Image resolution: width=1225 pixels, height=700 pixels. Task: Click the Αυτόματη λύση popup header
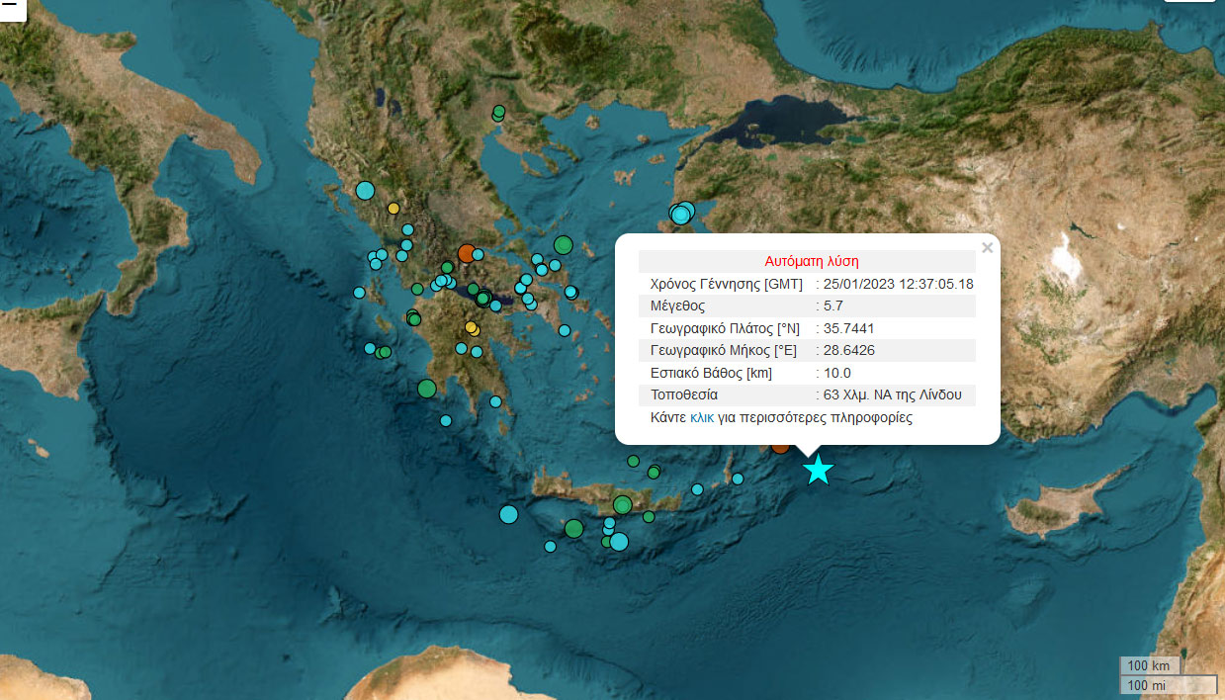pyautogui.click(x=811, y=262)
